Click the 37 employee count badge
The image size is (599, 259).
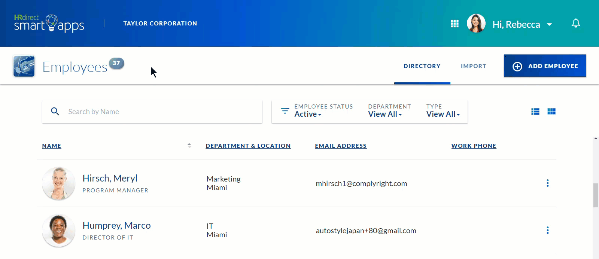[x=116, y=63]
